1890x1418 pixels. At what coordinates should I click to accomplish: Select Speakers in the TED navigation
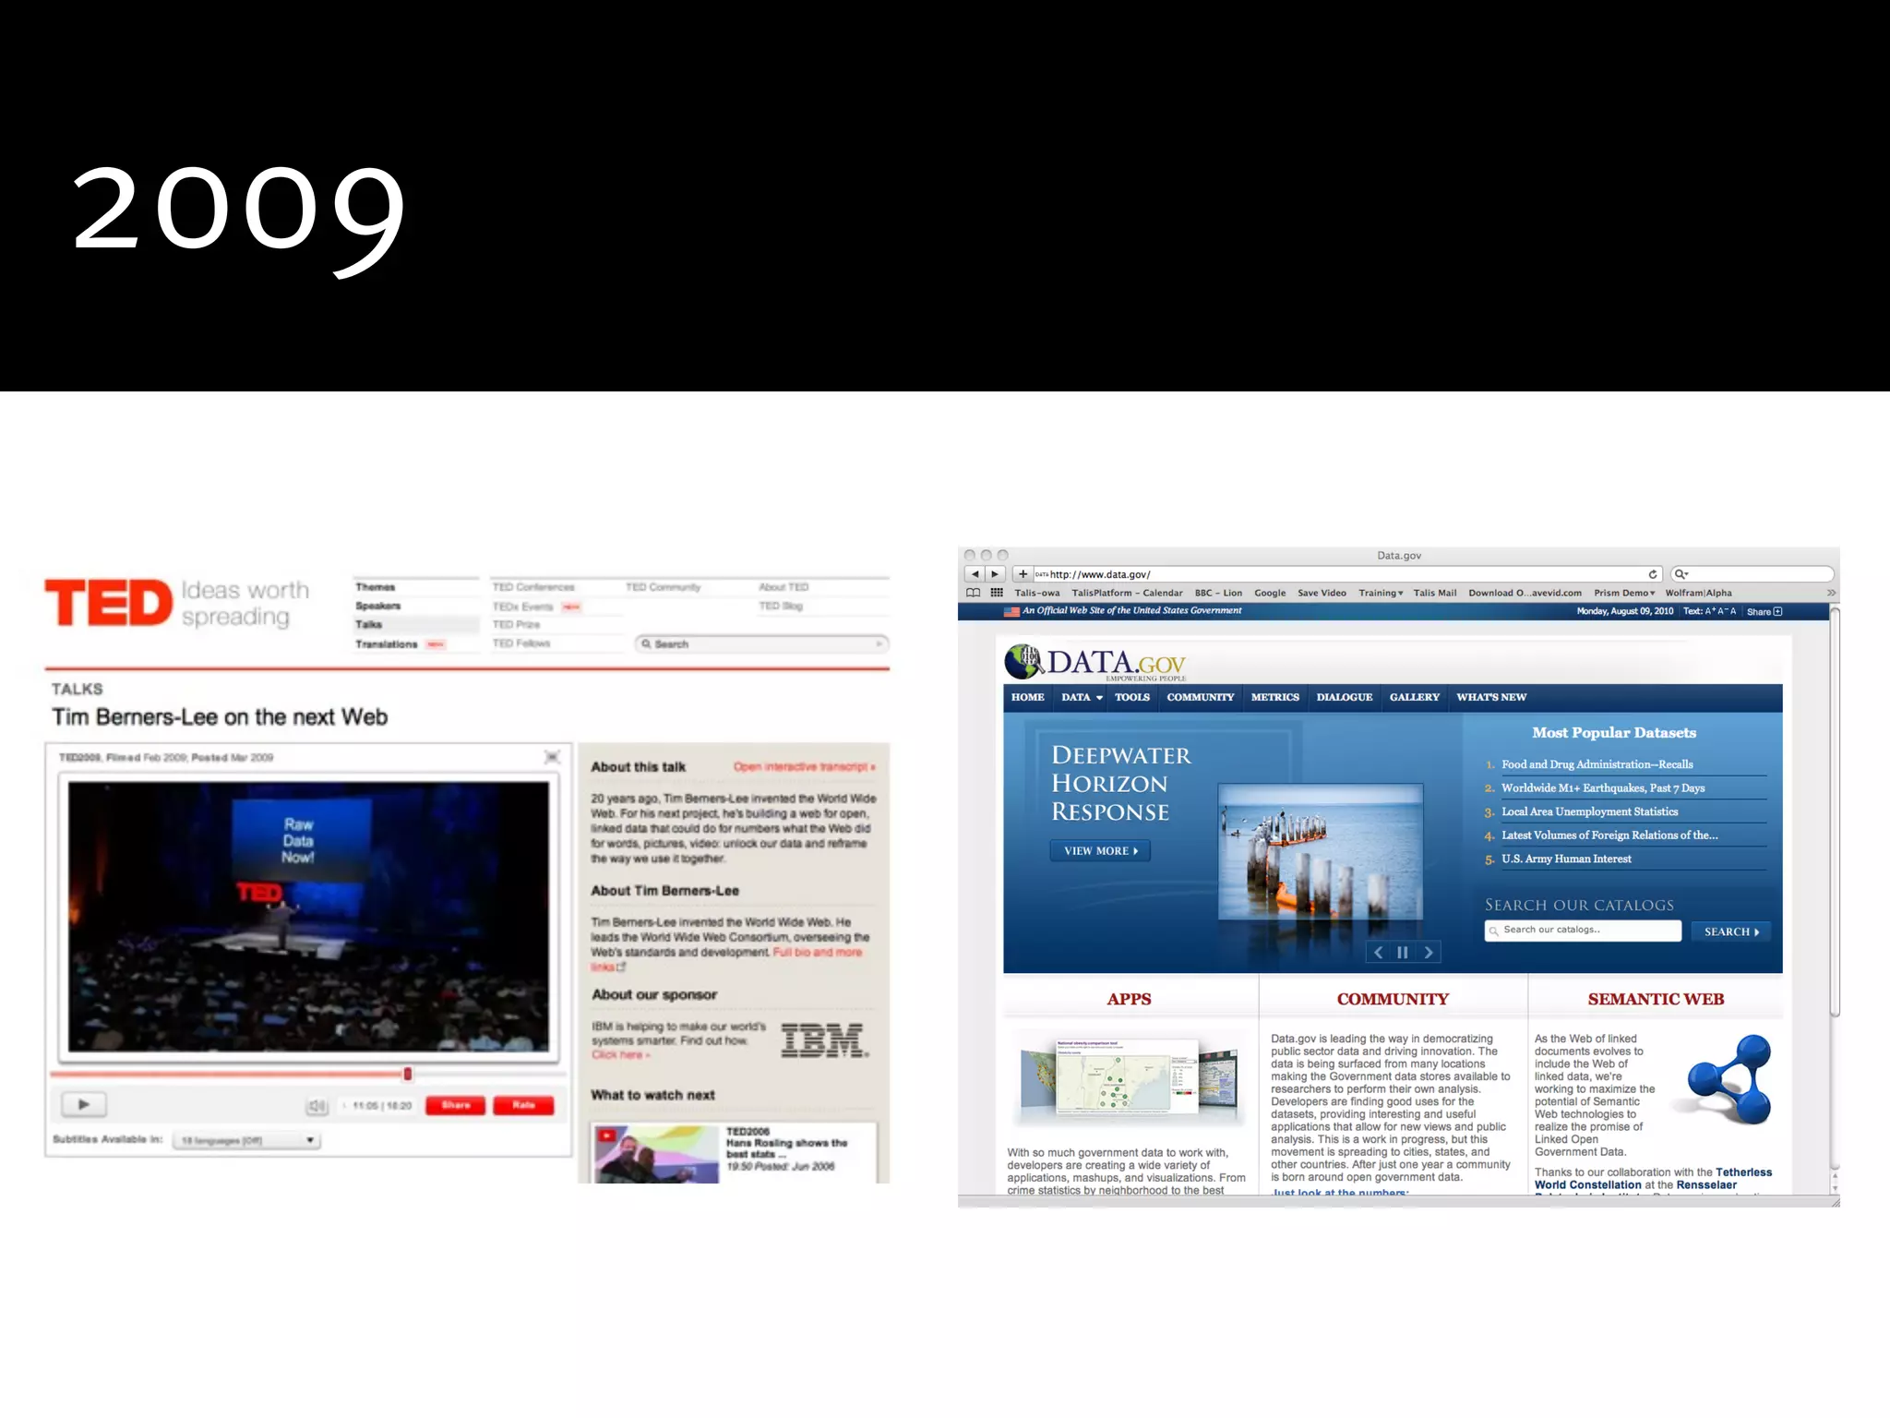click(x=378, y=607)
